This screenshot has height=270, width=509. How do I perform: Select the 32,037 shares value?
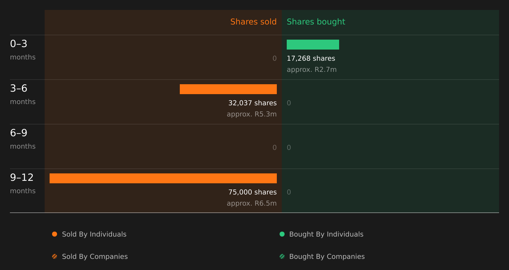tap(253, 103)
